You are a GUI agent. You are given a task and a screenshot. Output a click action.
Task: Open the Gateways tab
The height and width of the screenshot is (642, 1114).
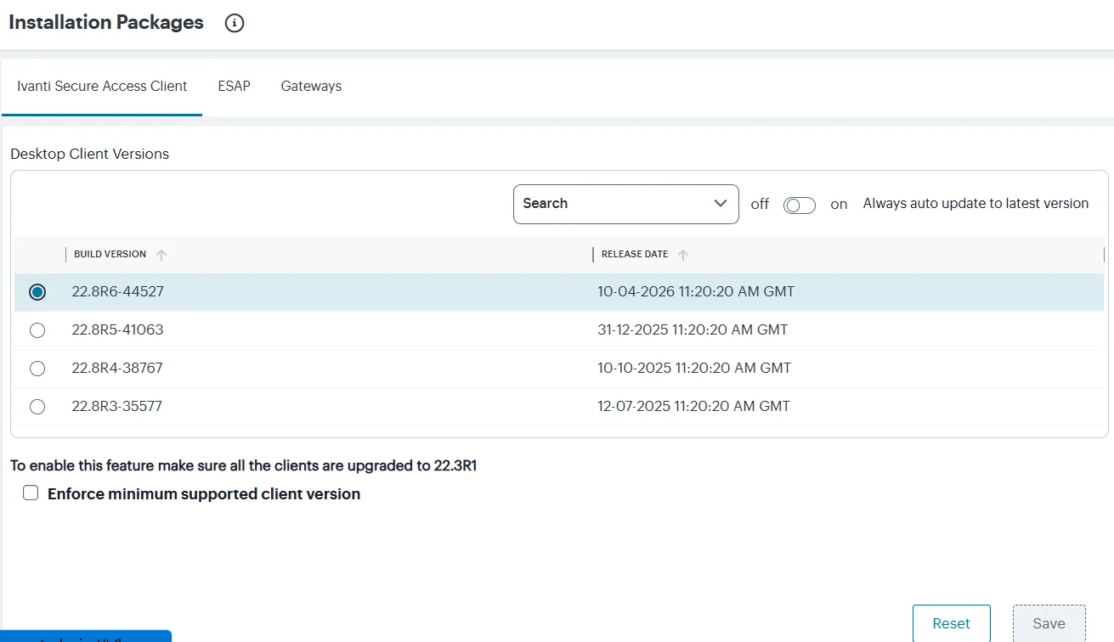click(311, 86)
